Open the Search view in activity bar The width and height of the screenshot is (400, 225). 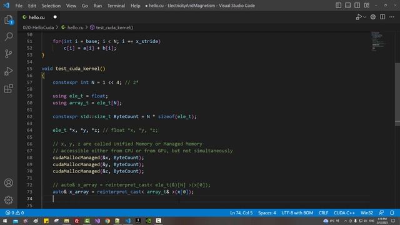click(x=9, y=36)
